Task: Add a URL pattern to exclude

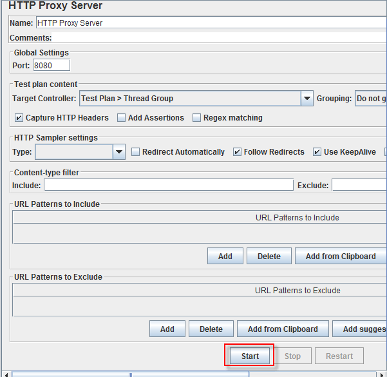Action: click(167, 329)
